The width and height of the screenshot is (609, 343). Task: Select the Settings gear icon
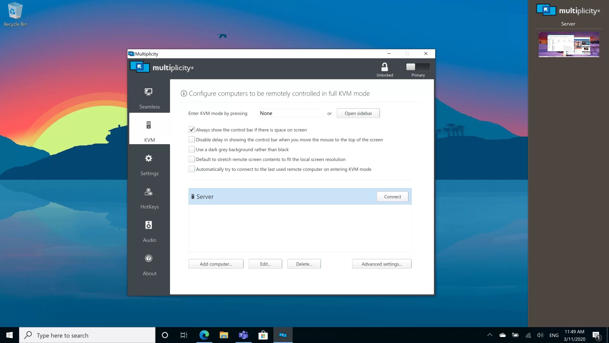(148, 158)
